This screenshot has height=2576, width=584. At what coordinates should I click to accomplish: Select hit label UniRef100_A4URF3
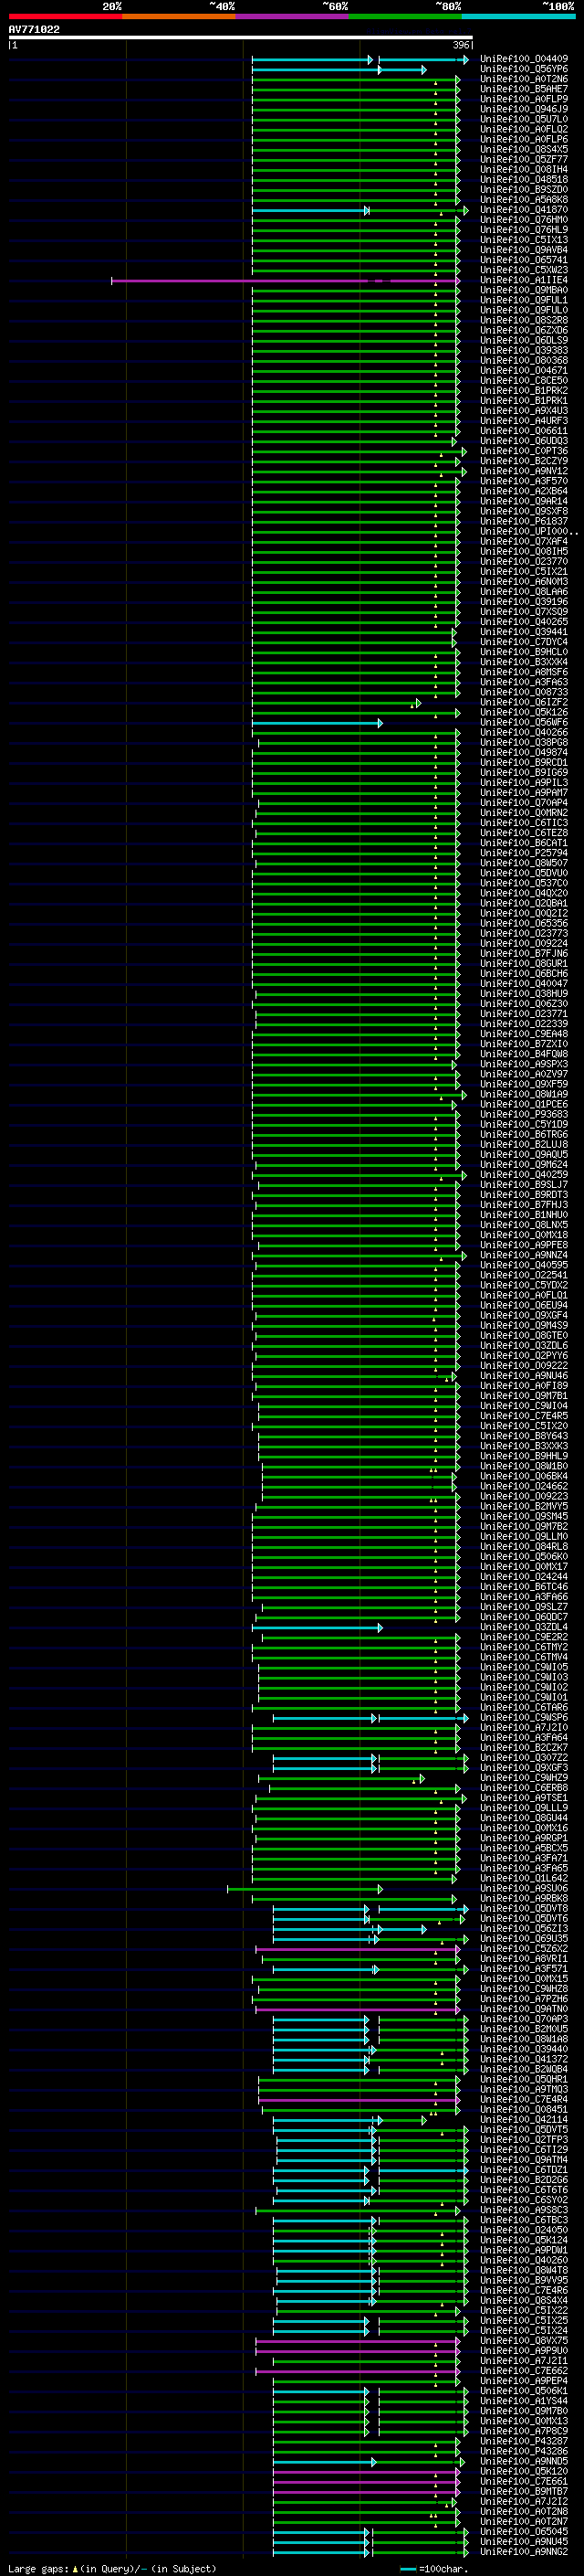[524, 421]
